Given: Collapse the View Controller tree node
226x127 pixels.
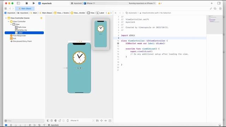Looking at the screenshot, I should [8, 22].
